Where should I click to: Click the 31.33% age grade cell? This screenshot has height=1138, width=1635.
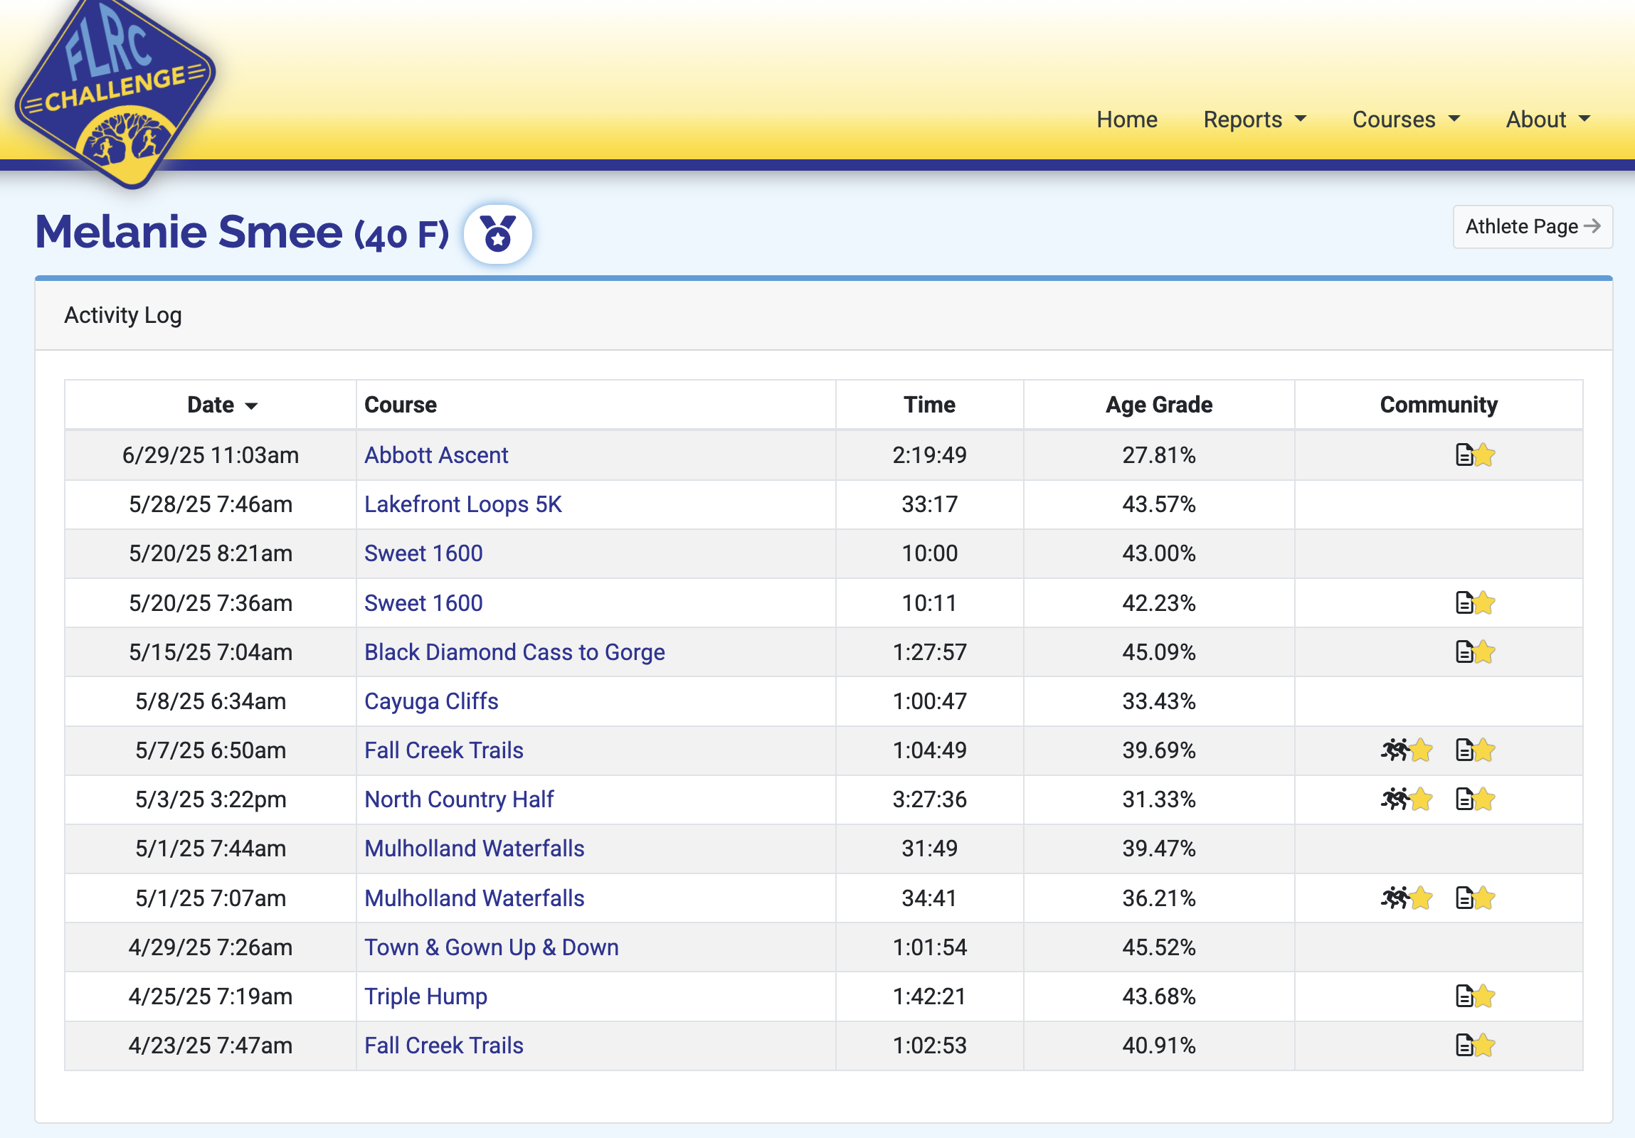(x=1158, y=799)
